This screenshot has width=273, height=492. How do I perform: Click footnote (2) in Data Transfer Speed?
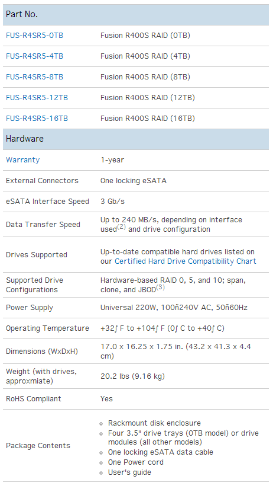[x=121, y=227]
